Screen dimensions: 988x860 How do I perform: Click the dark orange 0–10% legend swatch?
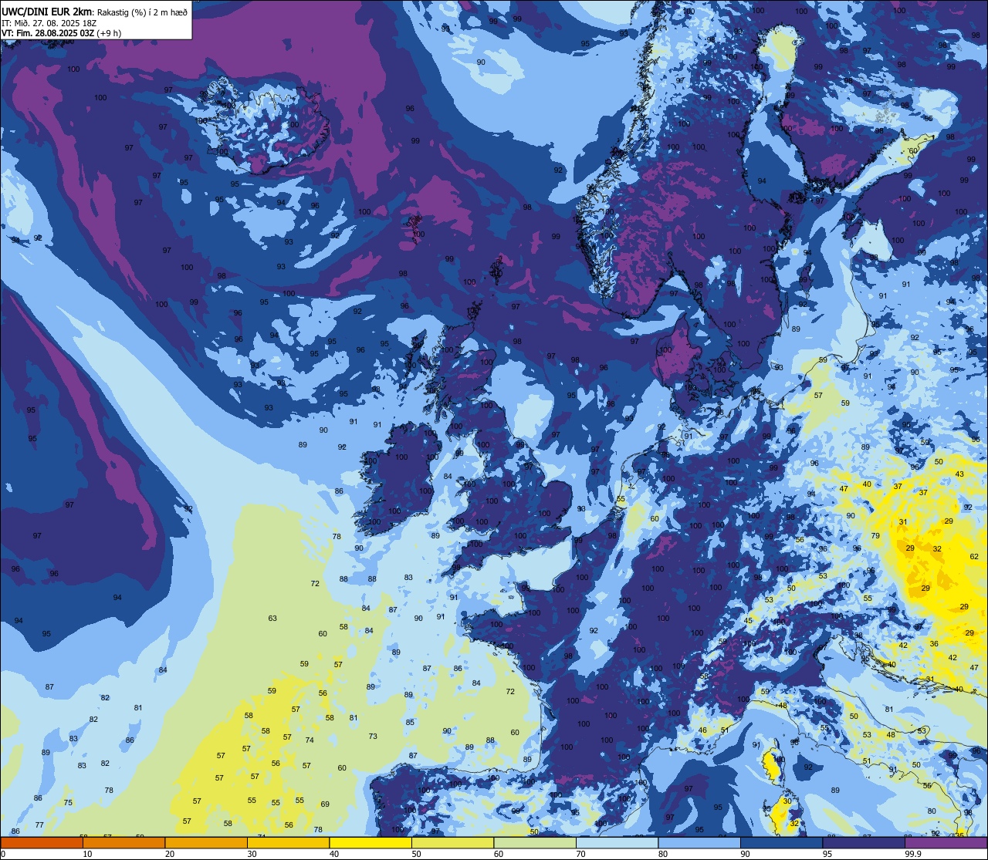tap(42, 843)
